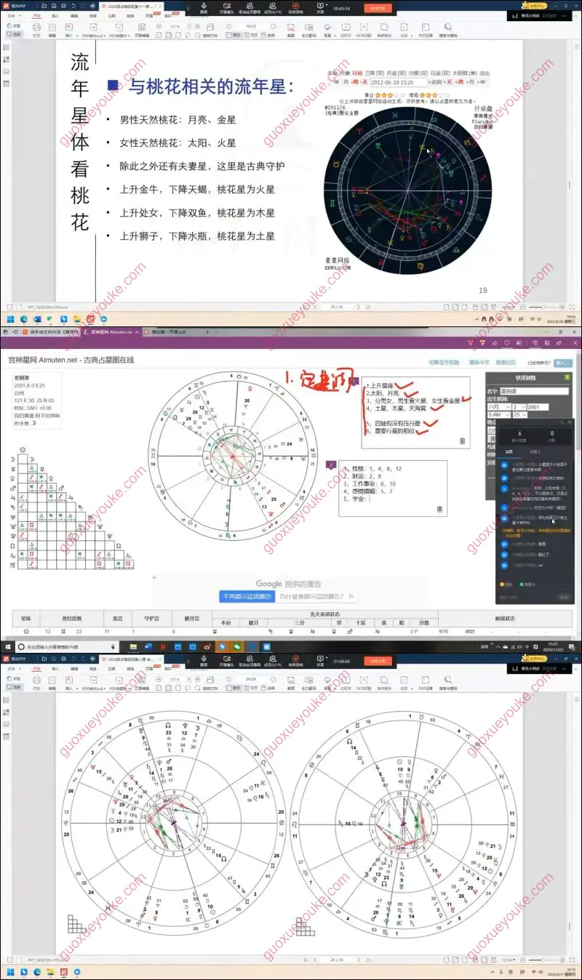
Task: Select 三限[双] tab above the dark chart
Action: click(375, 73)
